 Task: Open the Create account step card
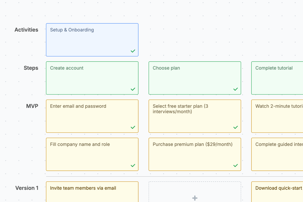(x=92, y=78)
